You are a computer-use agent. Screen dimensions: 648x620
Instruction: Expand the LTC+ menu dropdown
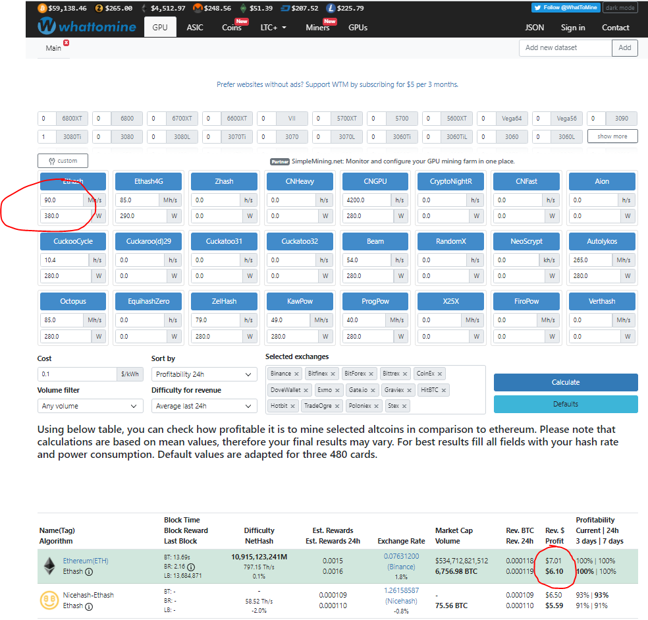(273, 27)
